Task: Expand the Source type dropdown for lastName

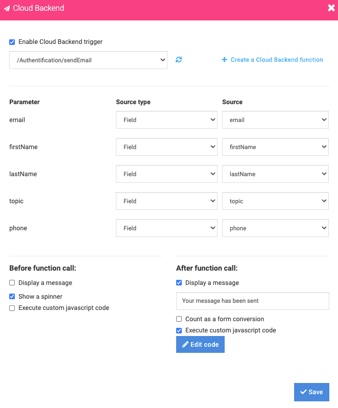Action: pyautogui.click(x=166, y=174)
